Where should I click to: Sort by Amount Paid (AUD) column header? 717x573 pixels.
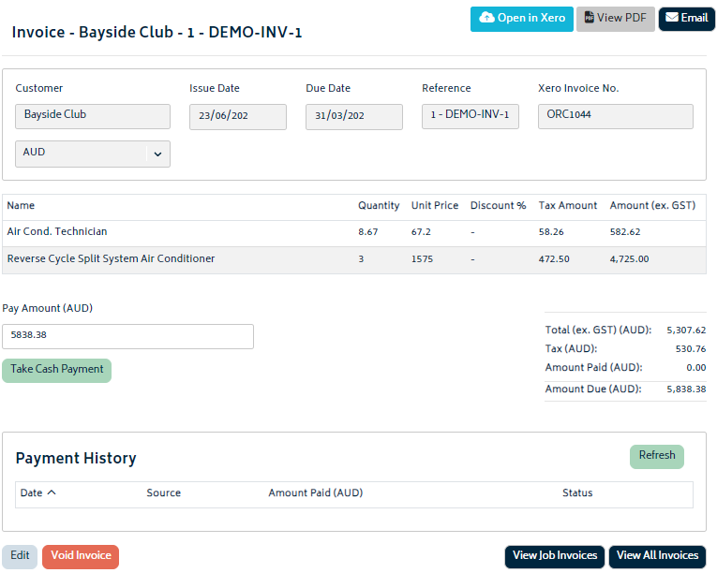(x=315, y=493)
